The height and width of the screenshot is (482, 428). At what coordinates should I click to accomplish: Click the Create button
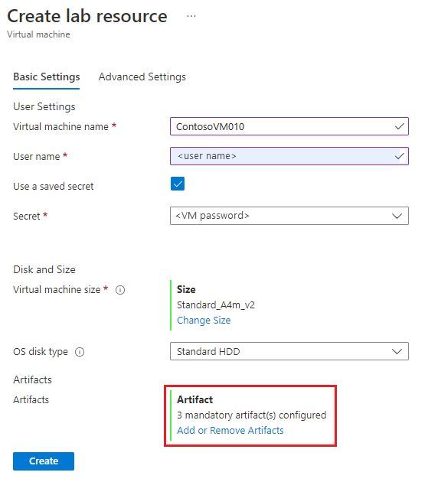coord(44,461)
